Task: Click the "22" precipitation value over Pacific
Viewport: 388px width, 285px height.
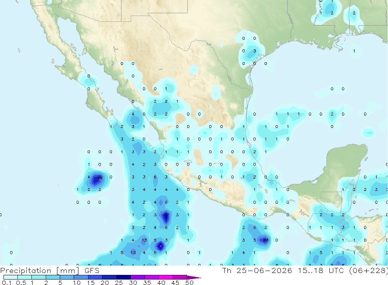Action: [x=100, y=177]
